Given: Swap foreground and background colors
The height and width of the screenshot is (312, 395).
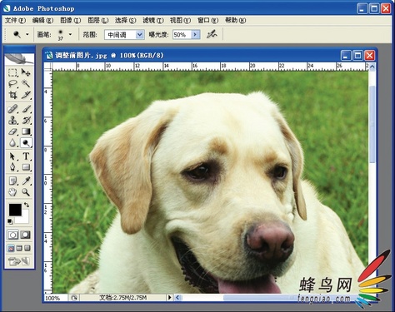Looking at the screenshot, I should pyautogui.click(x=27, y=205).
